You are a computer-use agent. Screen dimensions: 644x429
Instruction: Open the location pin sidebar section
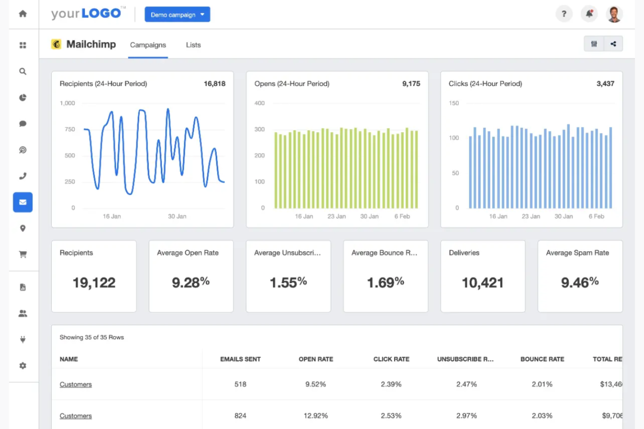[23, 228]
